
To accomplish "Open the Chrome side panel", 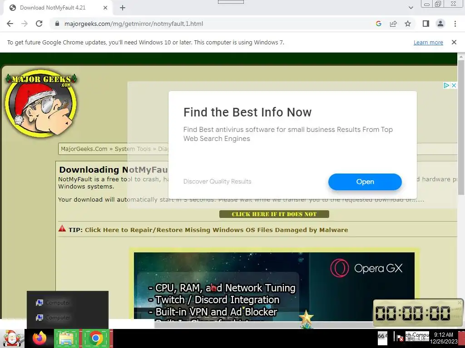I will (426, 24).
